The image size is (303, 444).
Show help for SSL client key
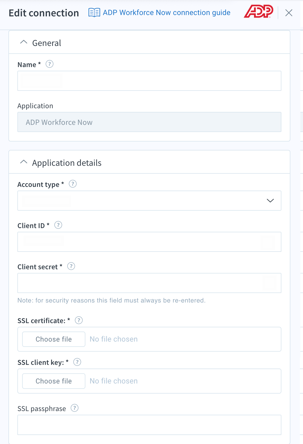pyautogui.click(x=77, y=362)
